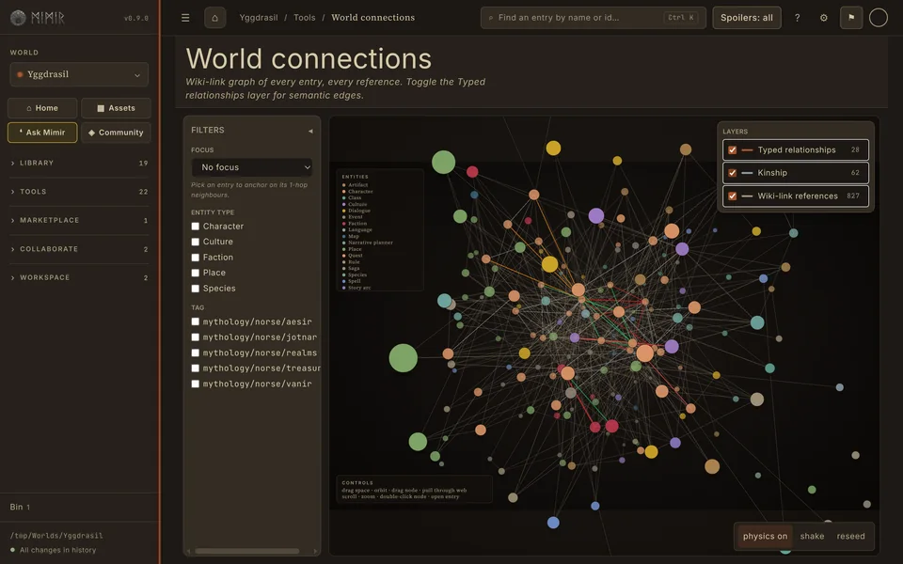Toggle Kinship layer checkbox
Viewport: 903px width, 564px height.
pos(732,173)
